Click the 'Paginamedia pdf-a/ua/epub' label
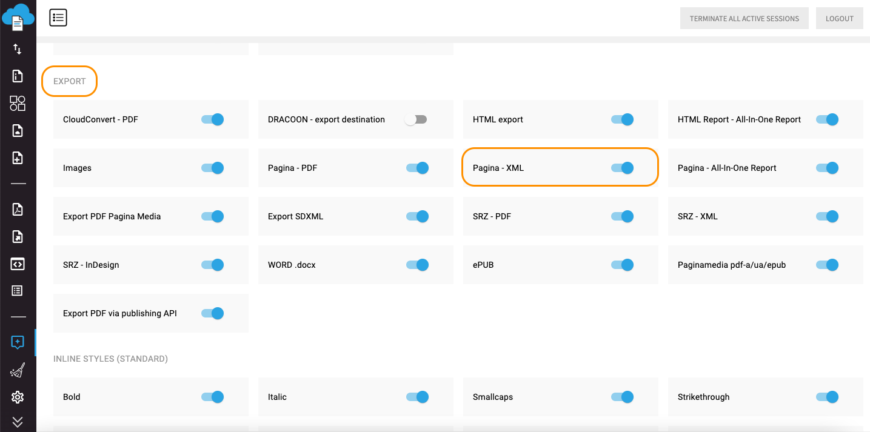This screenshot has height=432, width=870. pos(732,265)
